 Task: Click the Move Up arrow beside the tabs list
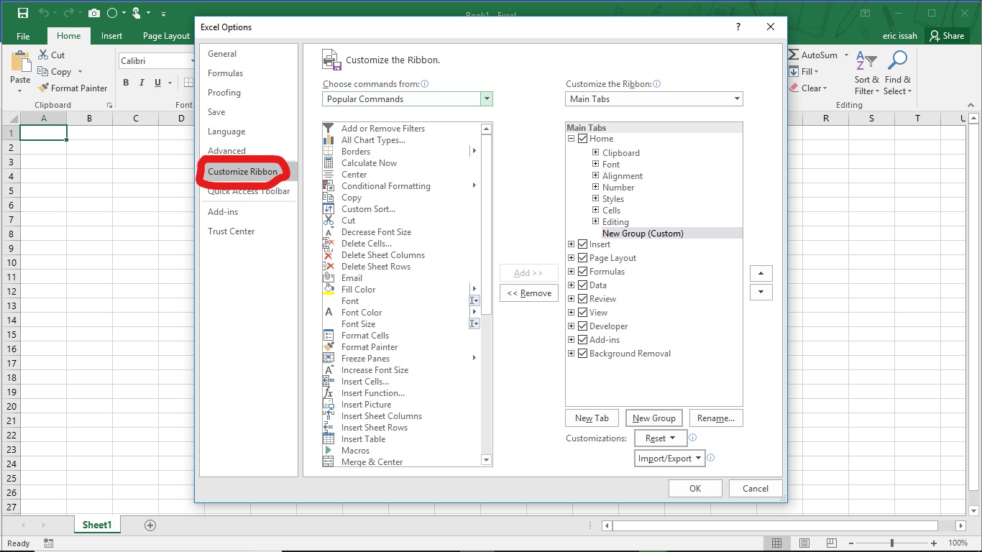click(x=761, y=273)
